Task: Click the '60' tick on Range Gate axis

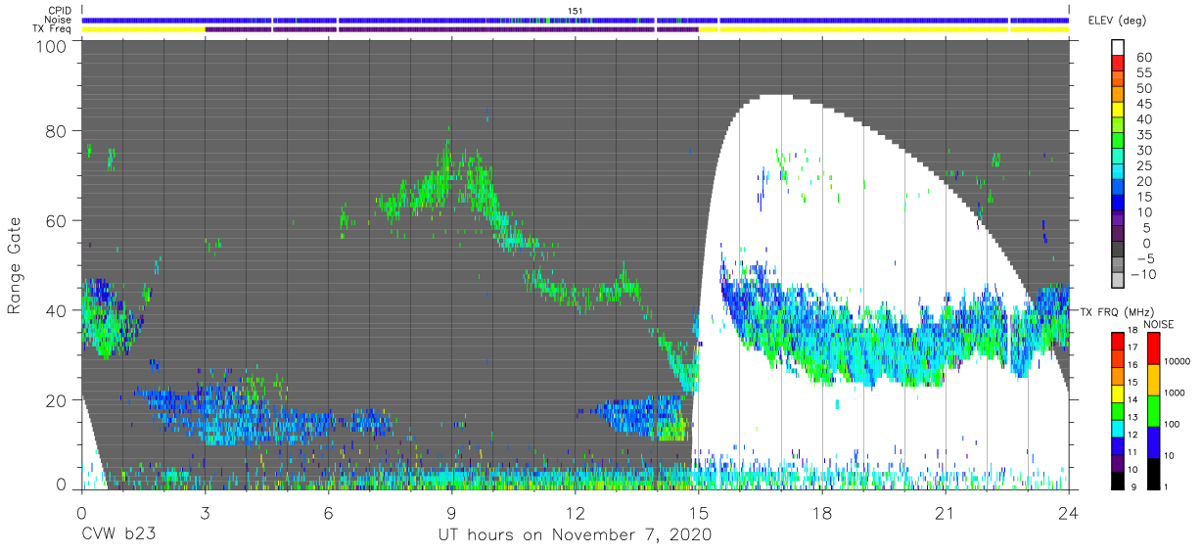Action: point(58,220)
